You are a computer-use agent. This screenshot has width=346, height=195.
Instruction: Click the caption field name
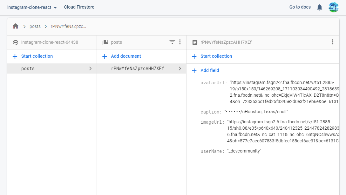tap(211, 112)
